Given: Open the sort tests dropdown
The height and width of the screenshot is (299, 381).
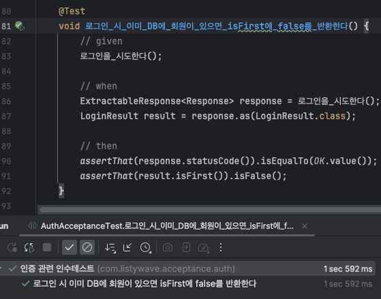Looking at the screenshot, I should pyautogui.click(x=110, y=248).
